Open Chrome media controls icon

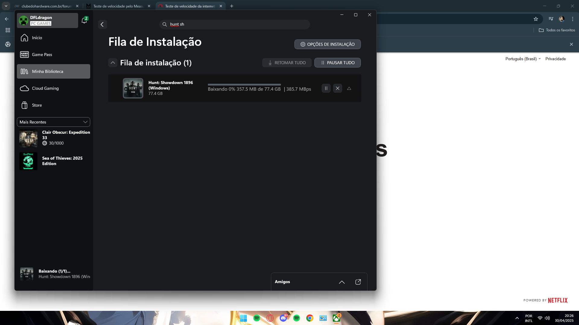[551, 19]
